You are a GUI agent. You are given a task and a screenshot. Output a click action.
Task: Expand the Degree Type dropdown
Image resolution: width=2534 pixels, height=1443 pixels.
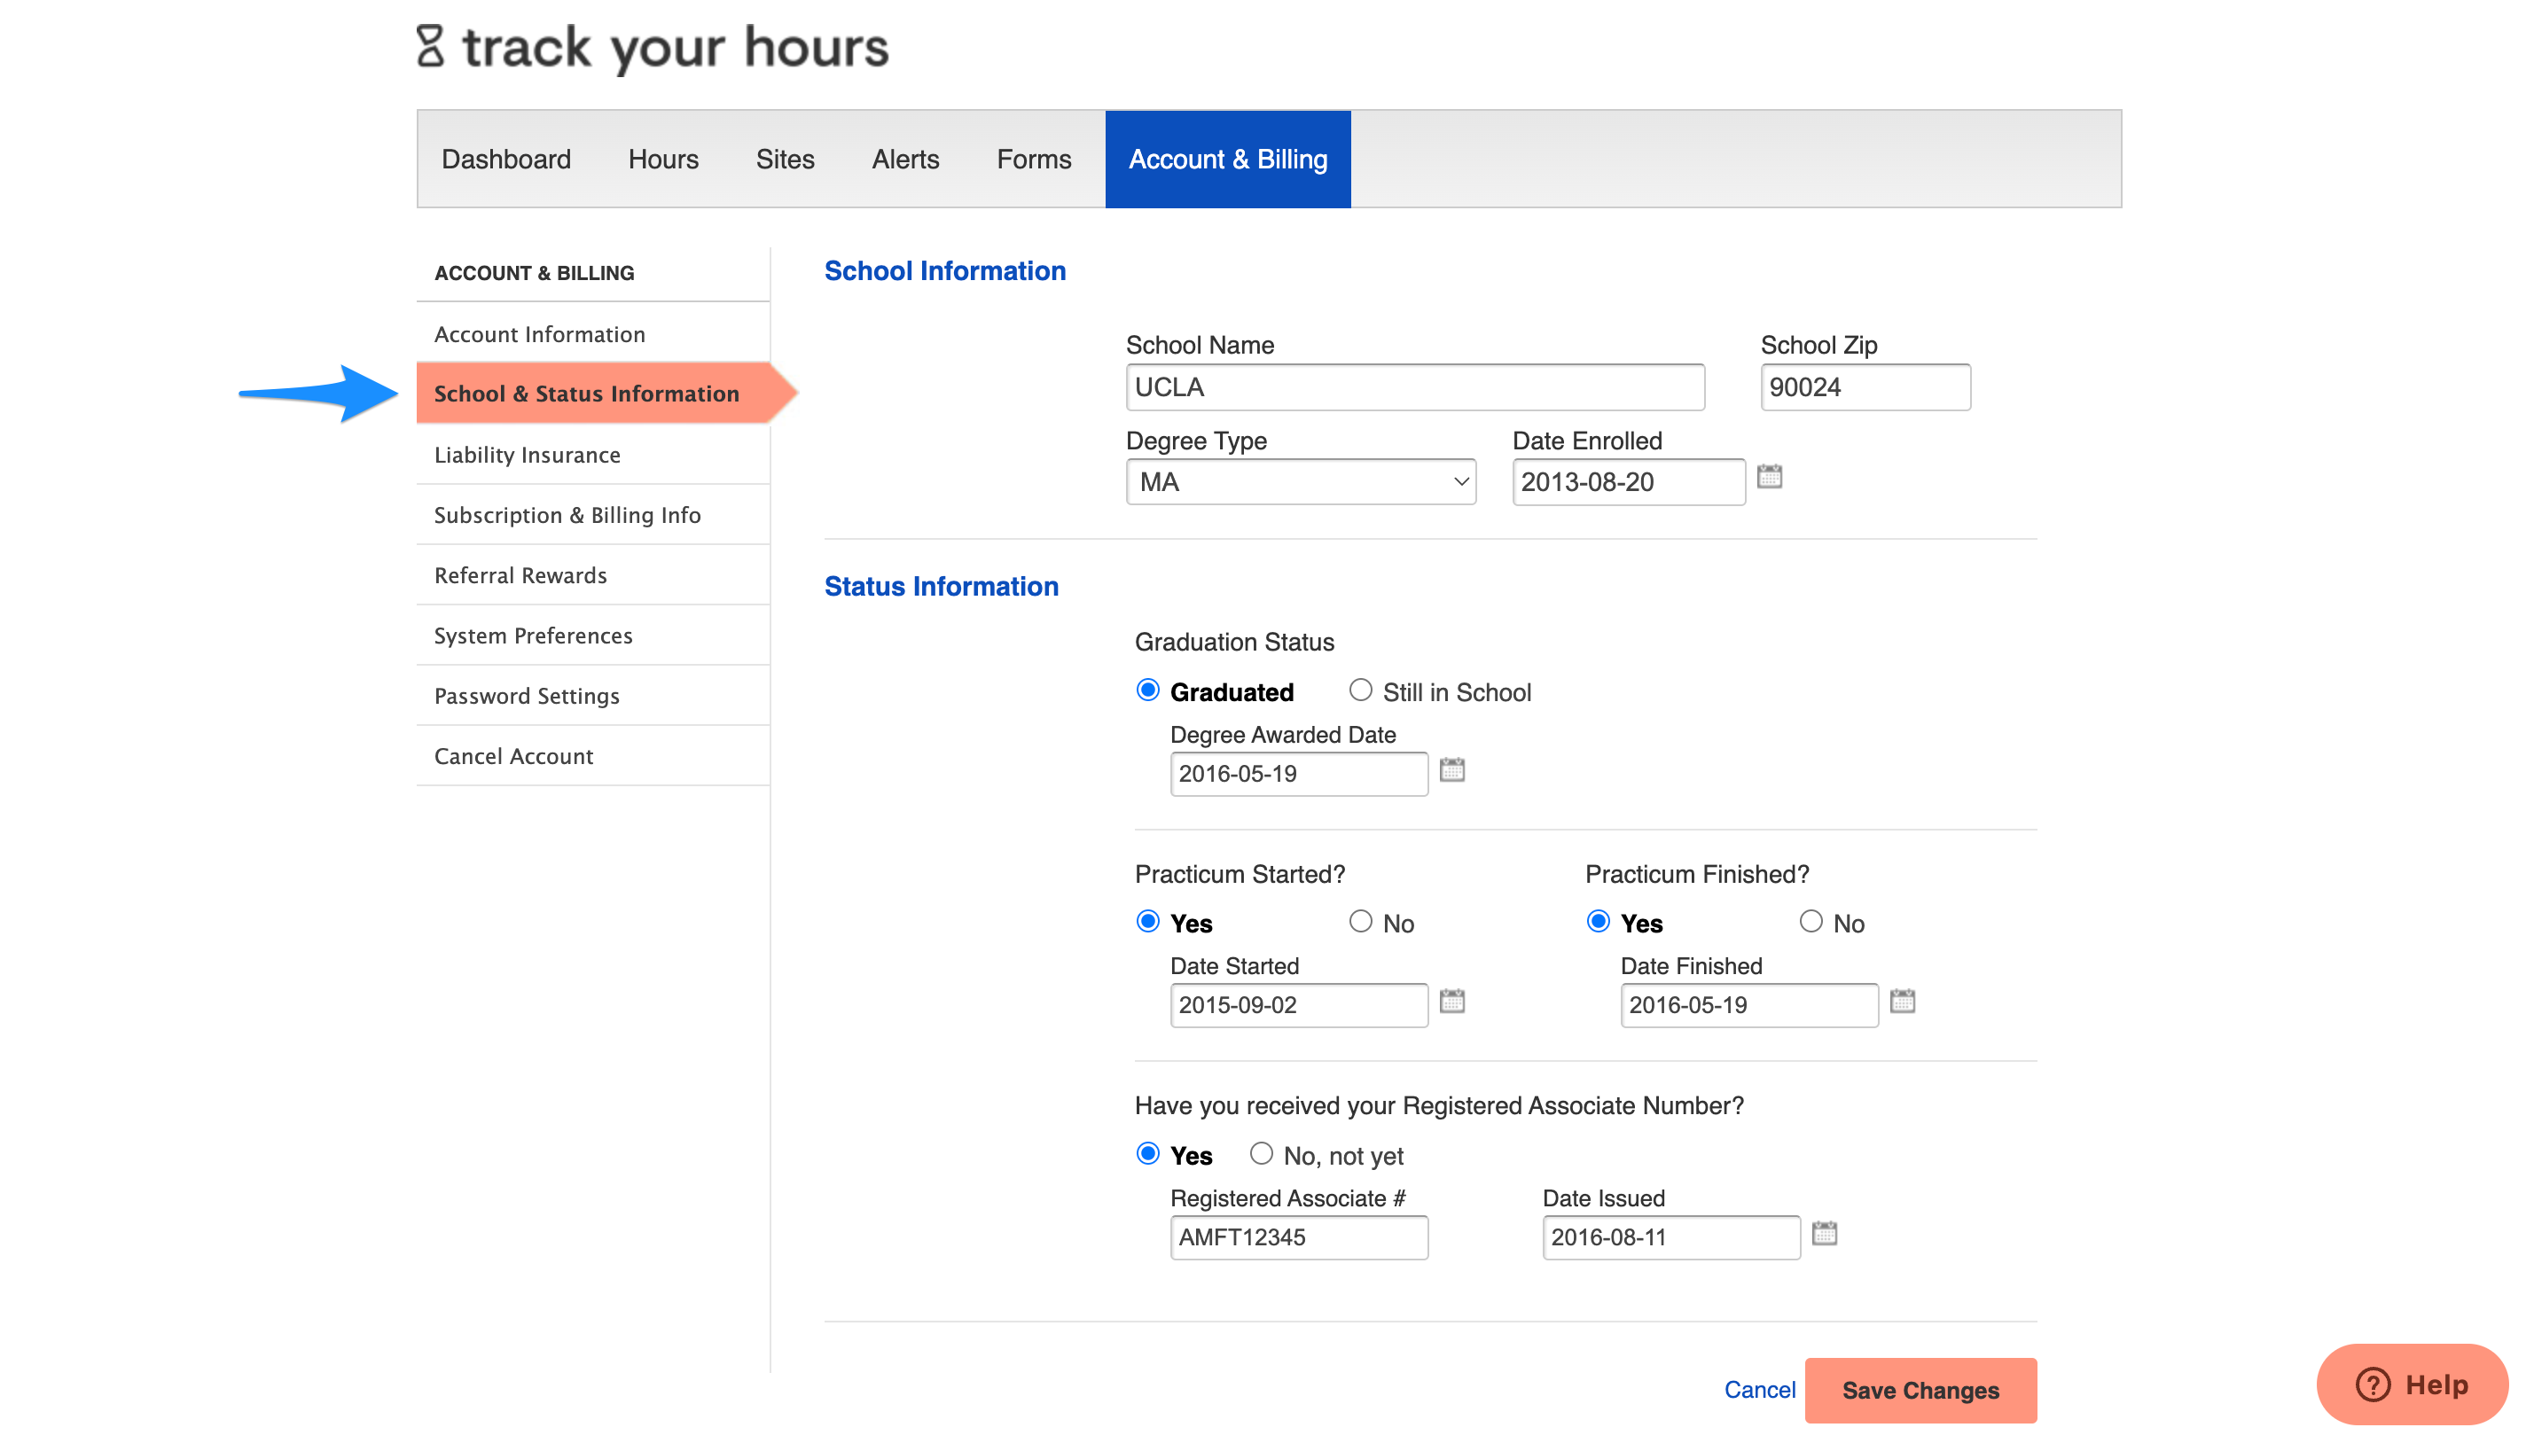1301,481
